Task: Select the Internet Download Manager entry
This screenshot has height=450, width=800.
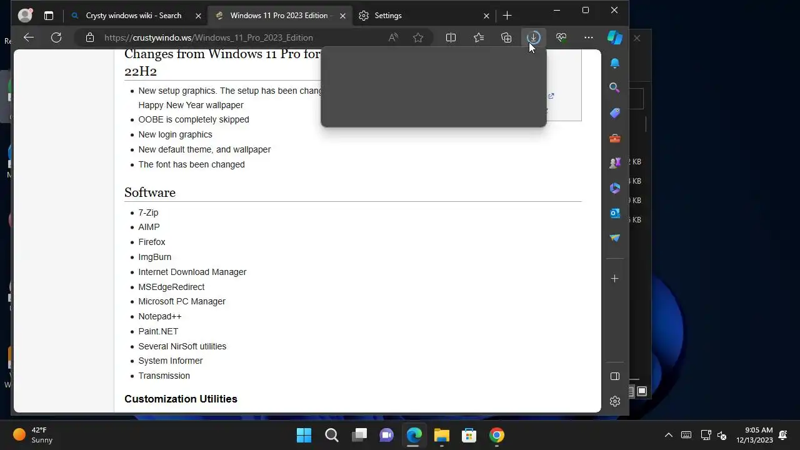Action: 192,272
